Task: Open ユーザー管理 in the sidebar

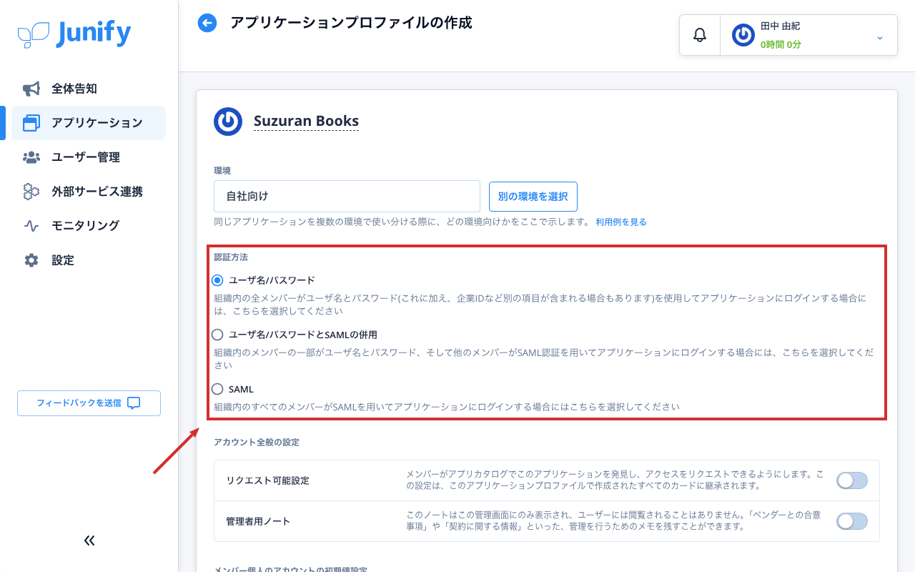Action: point(89,157)
